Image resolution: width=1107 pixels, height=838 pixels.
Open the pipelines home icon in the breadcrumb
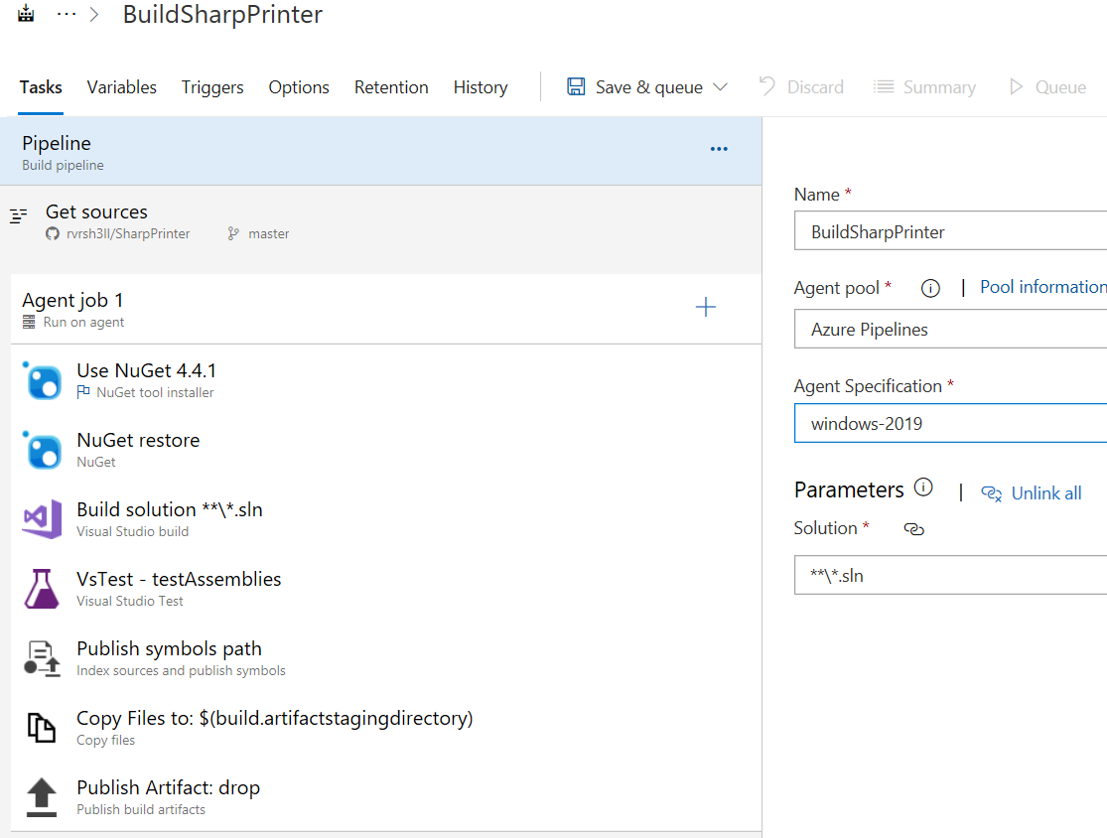pos(26,14)
